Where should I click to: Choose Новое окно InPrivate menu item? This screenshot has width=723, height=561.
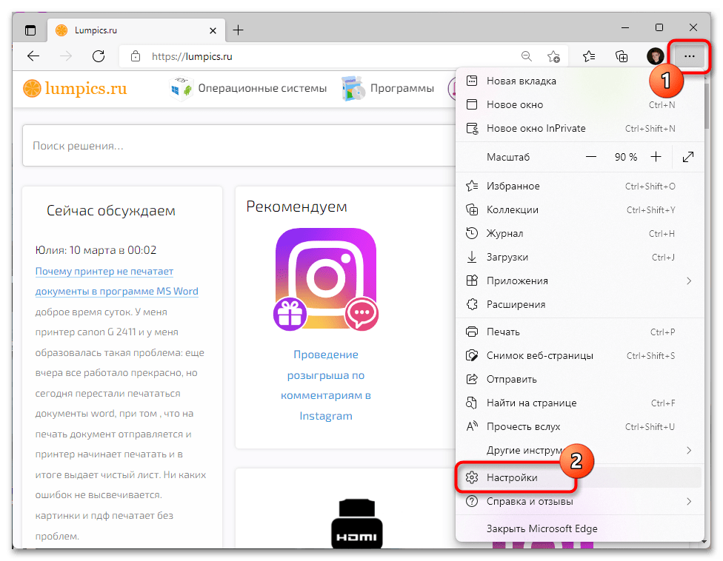click(x=536, y=128)
